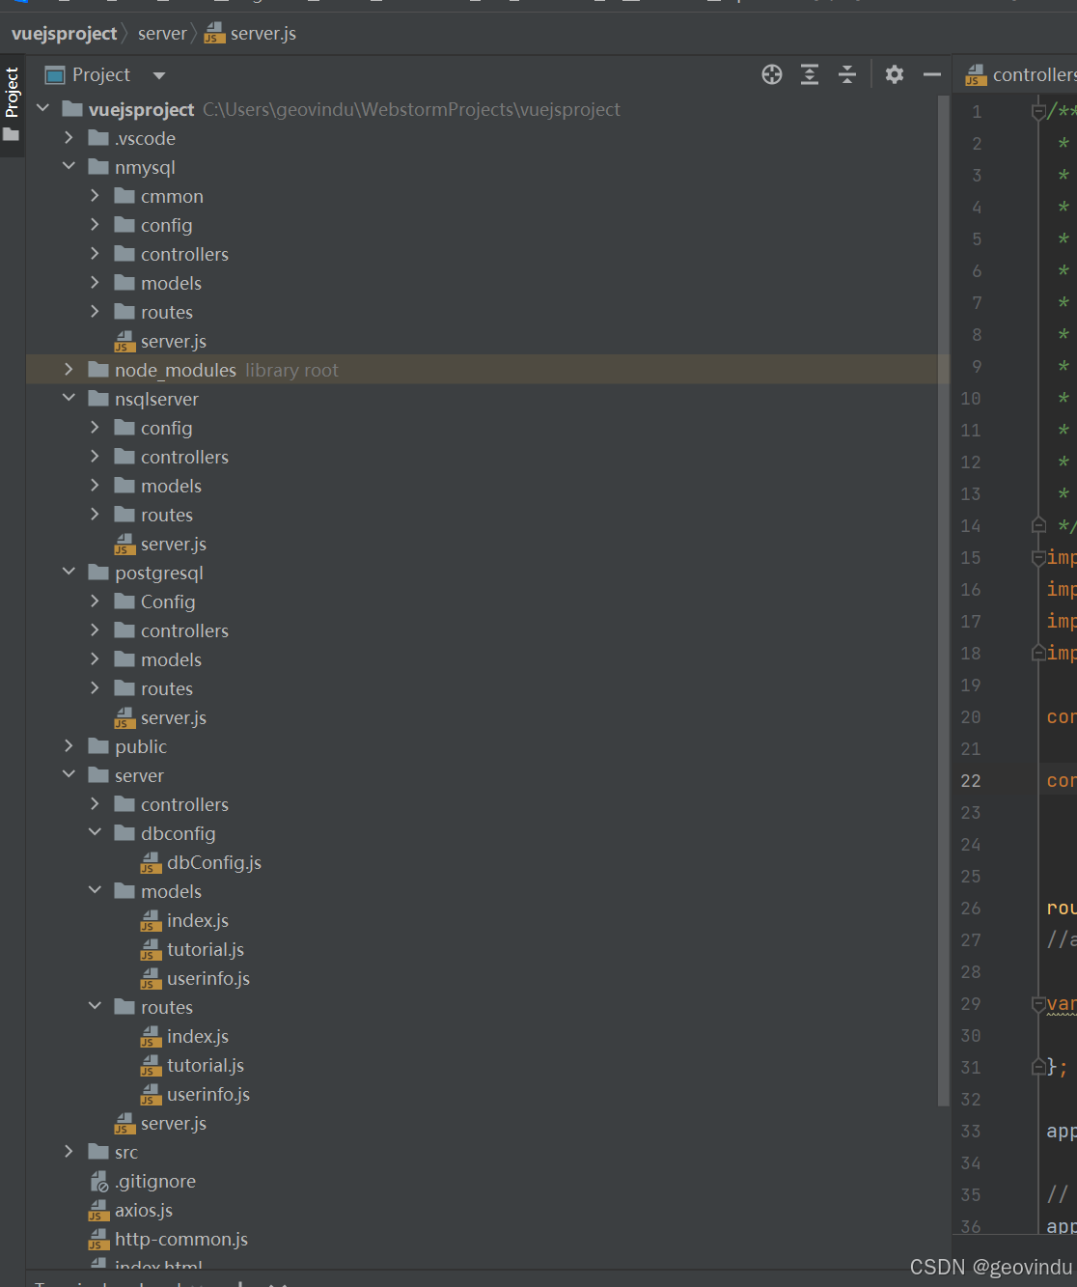Expand the cmmon folder under nmysql
Viewport: 1077px width, 1287px height.
pos(95,196)
